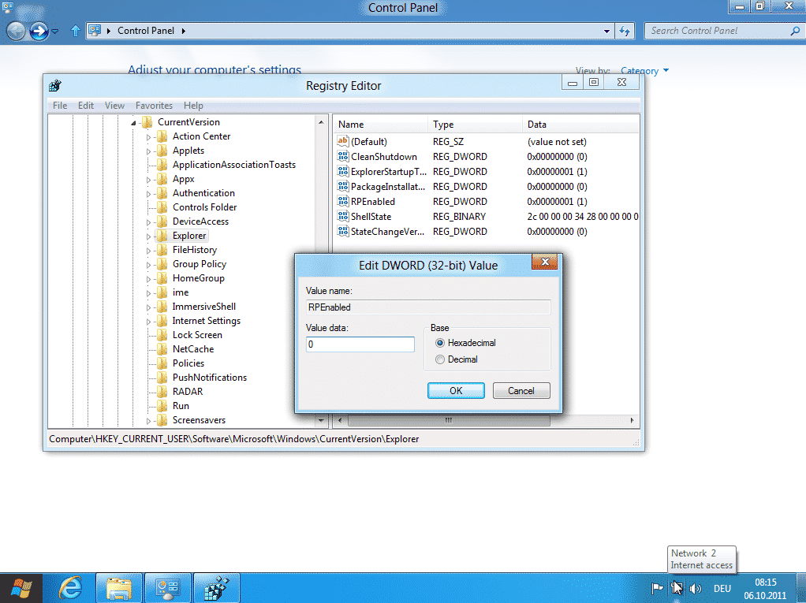Click the horizontal scrollbar in values pane
This screenshot has width=806, height=603.
tap(449, 420)
